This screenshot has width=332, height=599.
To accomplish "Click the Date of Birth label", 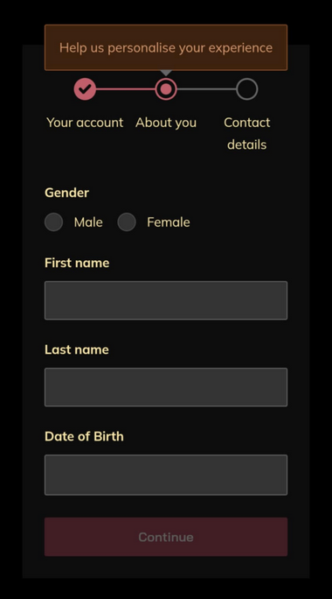I will tap(84, 436).
